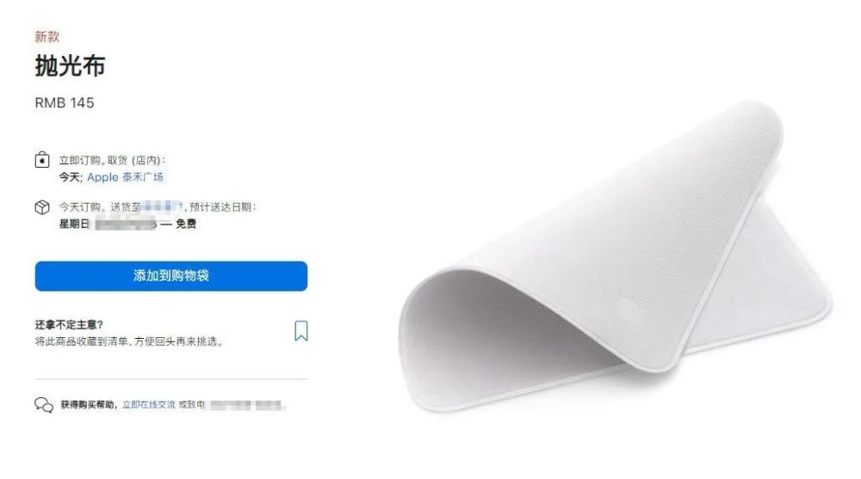
Task: Save item with the bookmark icon
Action: pos(300,331)
